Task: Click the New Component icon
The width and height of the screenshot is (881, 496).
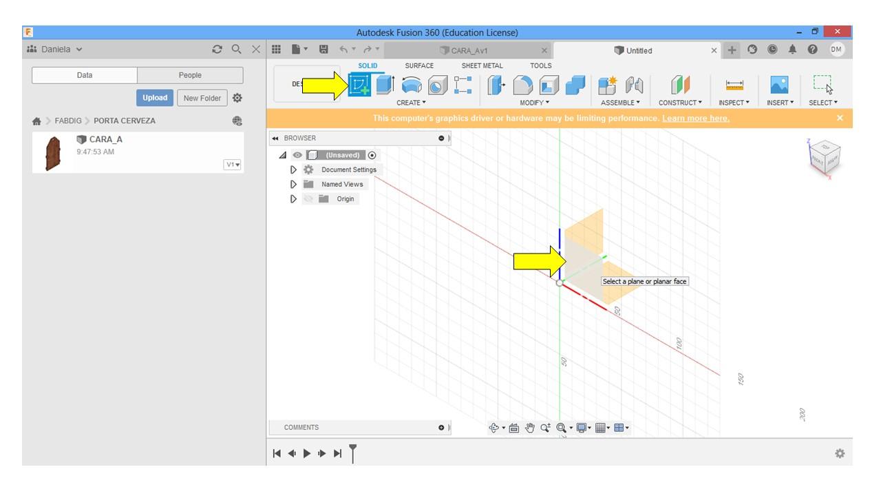Action: coord(608,85)
